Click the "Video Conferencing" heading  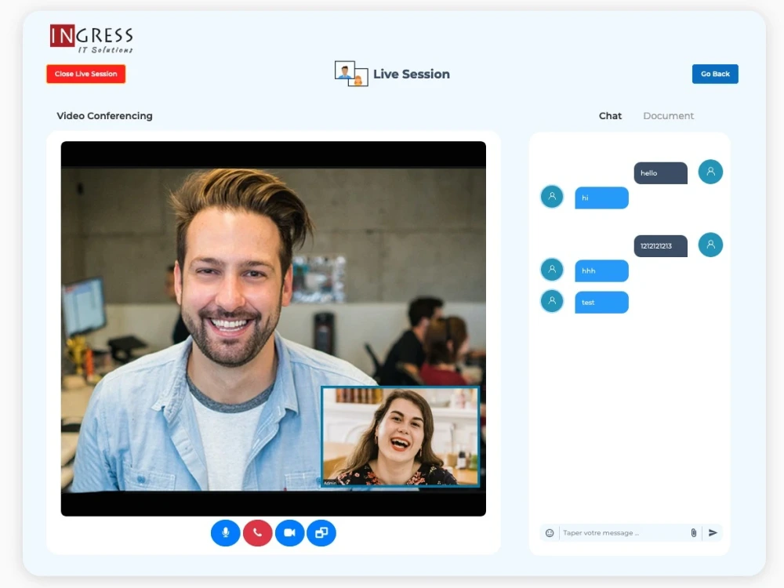(x=104, y=116)
